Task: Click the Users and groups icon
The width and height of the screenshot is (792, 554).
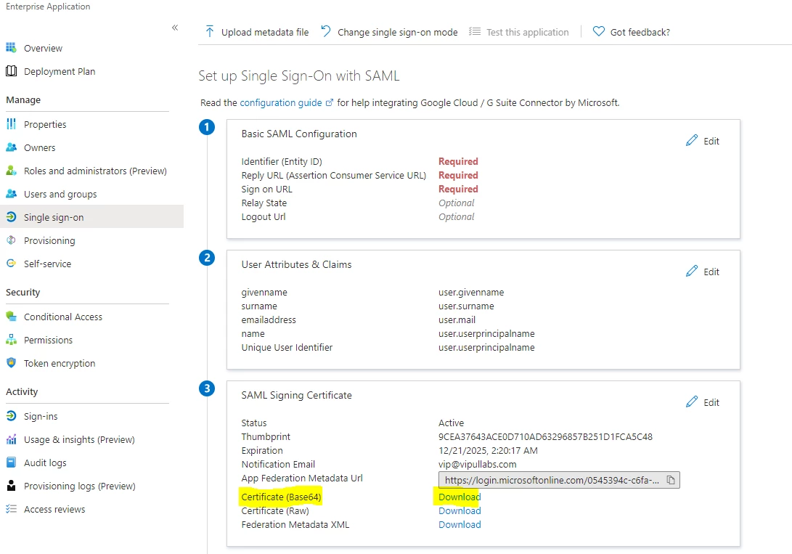Action: (x=11, y=194)
